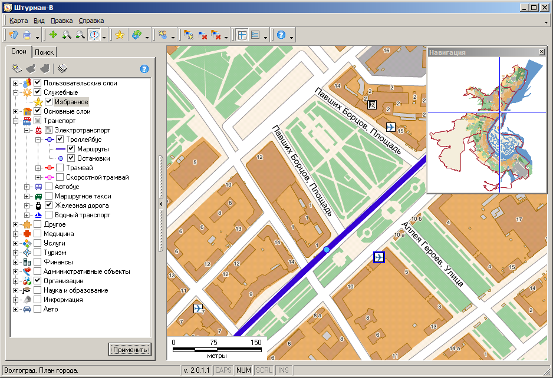Uncheck the Избранное checkbox
The width and height of the screenshot is (553, 378).
click(x=49, y=101)
